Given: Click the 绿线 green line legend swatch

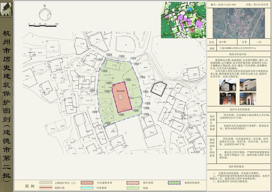Looking at the screenshot, I should [133, 188].
